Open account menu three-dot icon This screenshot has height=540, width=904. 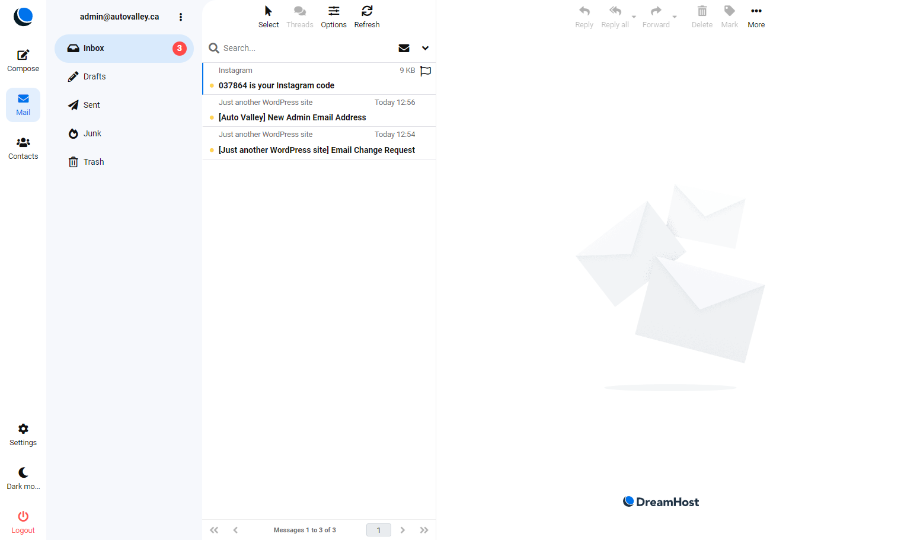[181, 17]
